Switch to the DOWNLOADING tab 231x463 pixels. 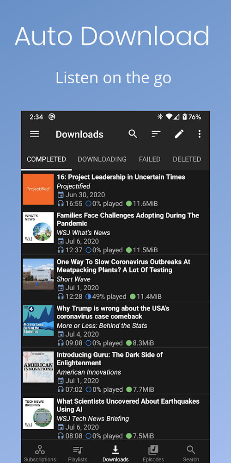point(102,159)
